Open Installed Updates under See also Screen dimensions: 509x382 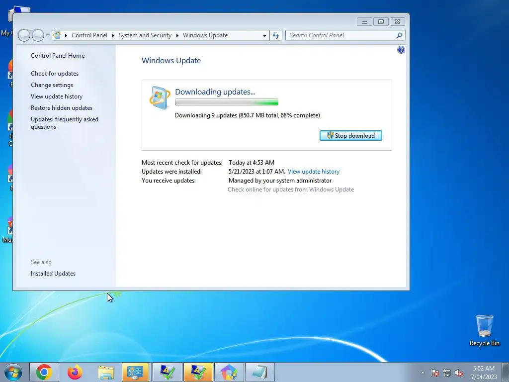[53, 274]
